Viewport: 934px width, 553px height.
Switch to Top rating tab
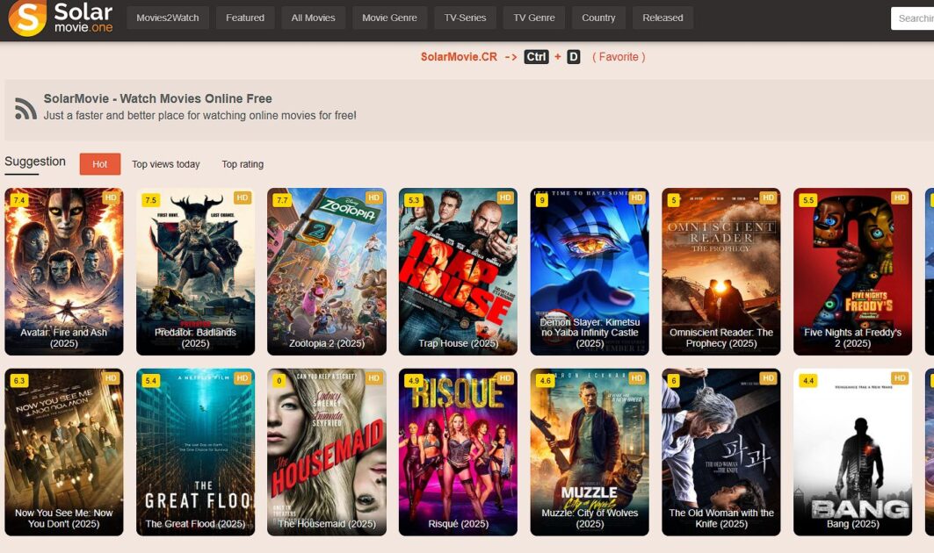(243, 164)
